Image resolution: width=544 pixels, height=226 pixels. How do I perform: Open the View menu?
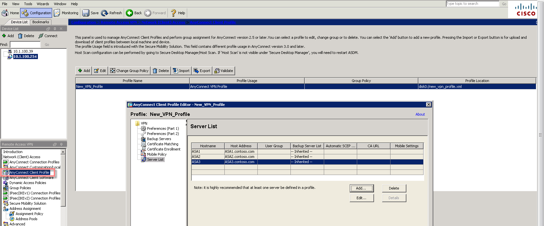point(16,4)
